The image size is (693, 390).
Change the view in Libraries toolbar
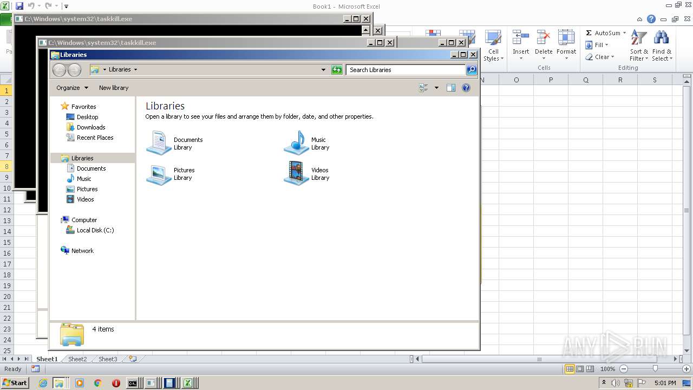point(423,88)
